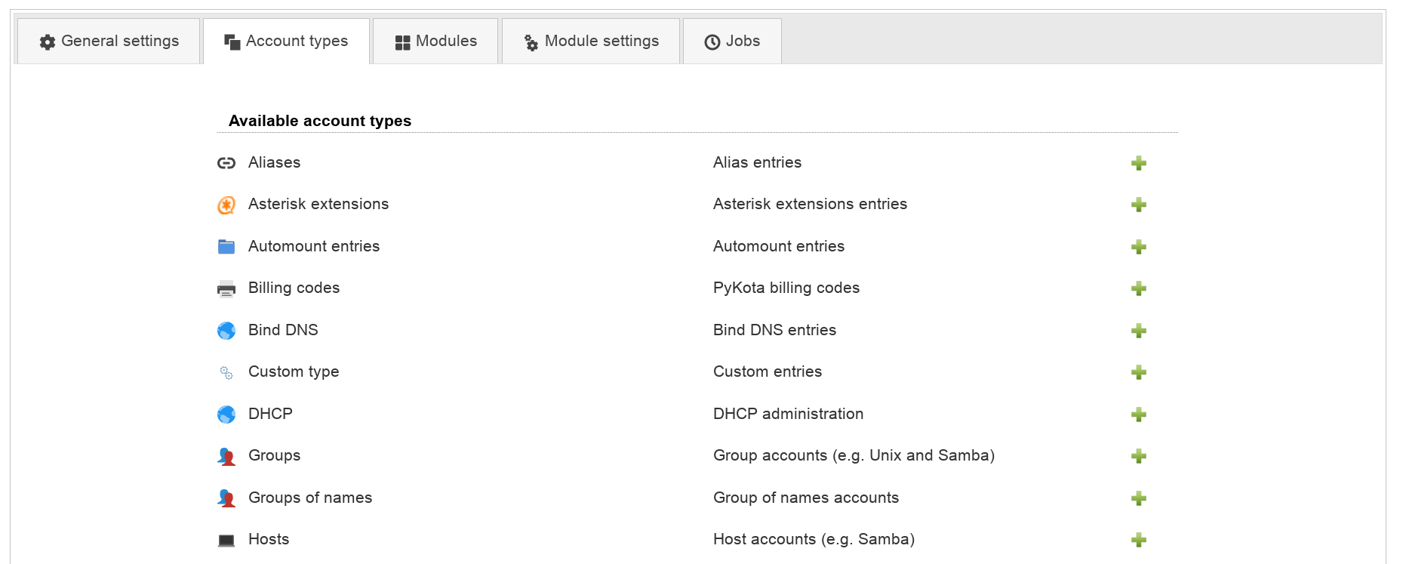Viewport: 1403px width, 564px height.
Task: Switch to the Modules tab
Action: coord(435,42)
